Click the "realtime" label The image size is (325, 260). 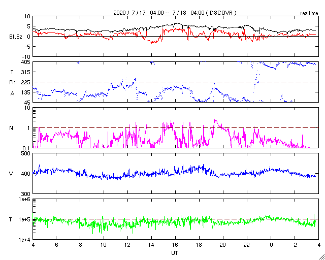309,14
